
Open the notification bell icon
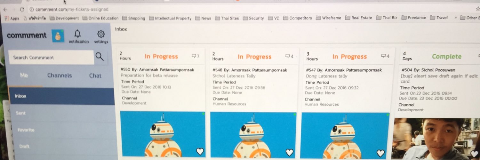point(78,34)
